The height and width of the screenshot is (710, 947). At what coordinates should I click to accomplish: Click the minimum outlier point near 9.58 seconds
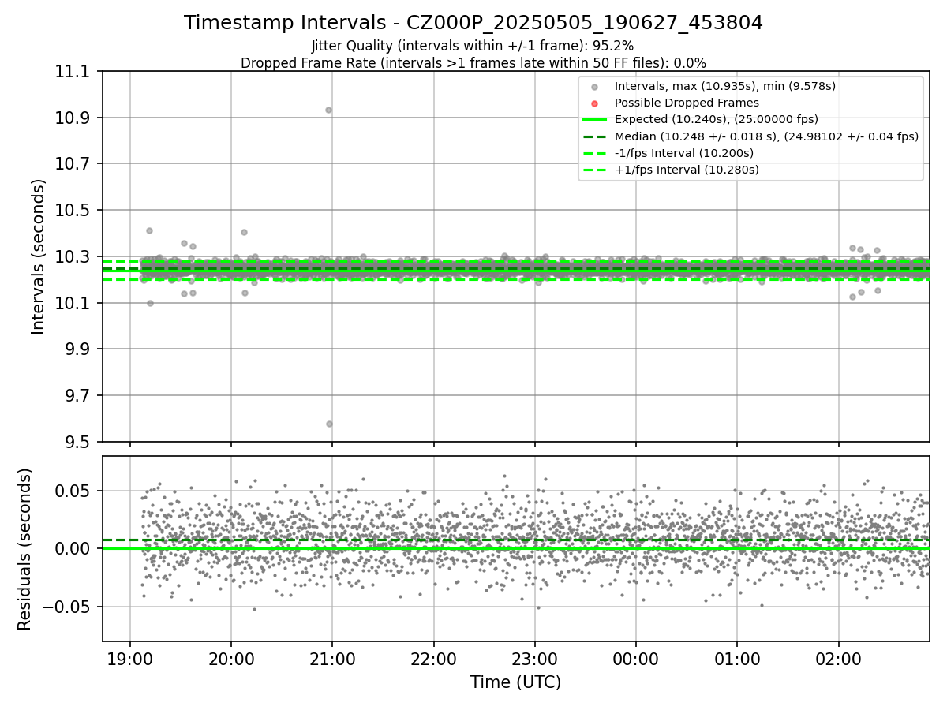click(329, 424)
